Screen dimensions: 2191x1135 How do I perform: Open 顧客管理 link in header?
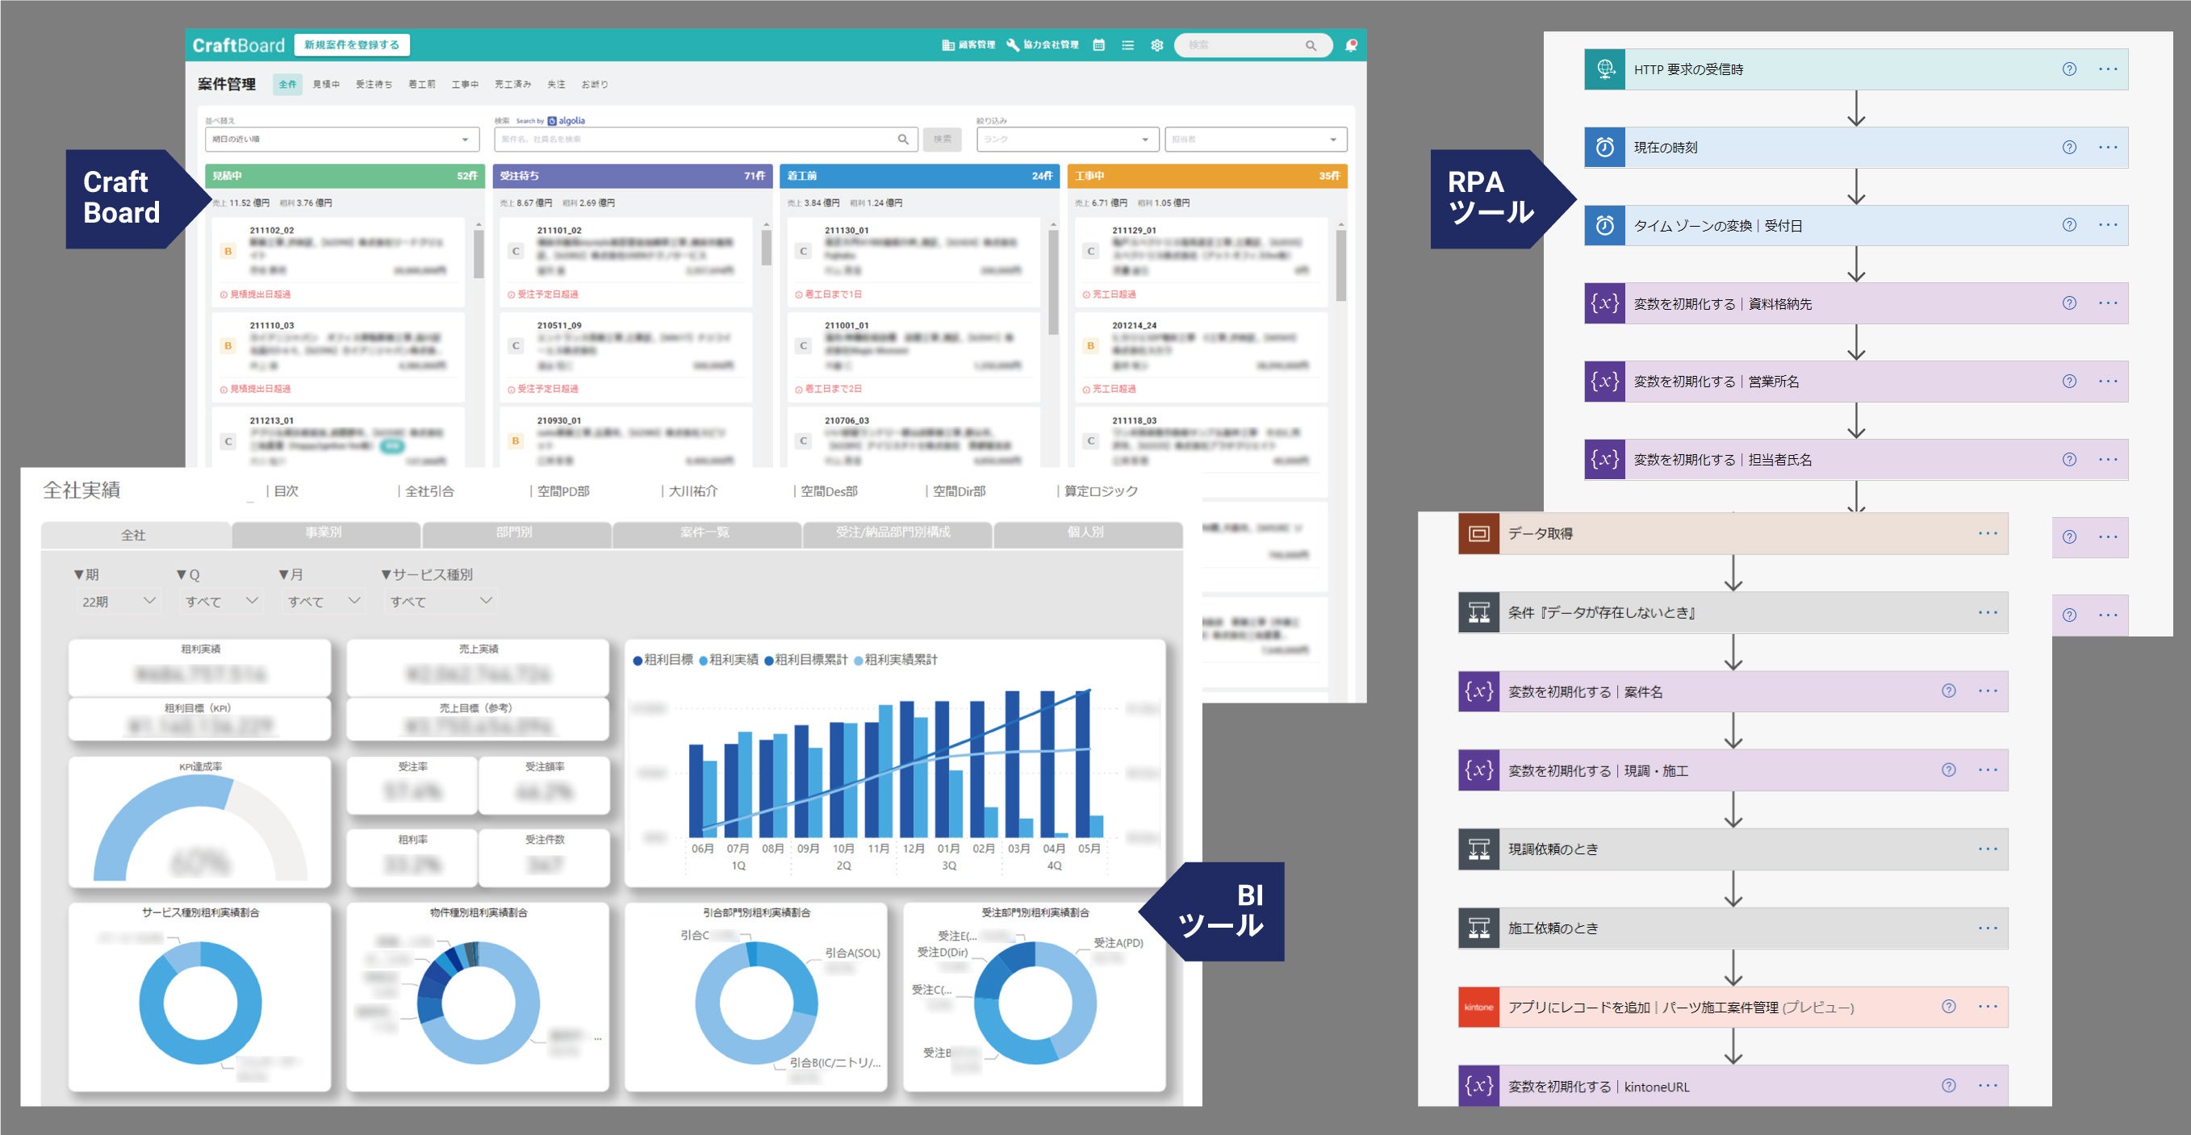(x=968, y=45)
